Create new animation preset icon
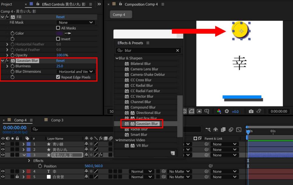Viewport: 293px width, 185px height. 173,153
